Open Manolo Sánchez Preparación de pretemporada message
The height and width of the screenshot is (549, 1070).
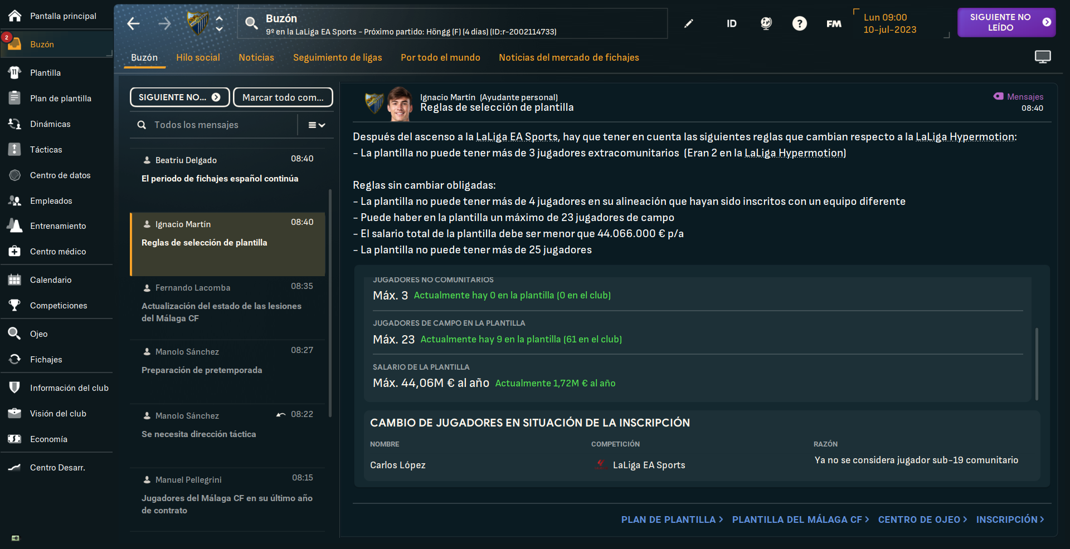(228, 372)
